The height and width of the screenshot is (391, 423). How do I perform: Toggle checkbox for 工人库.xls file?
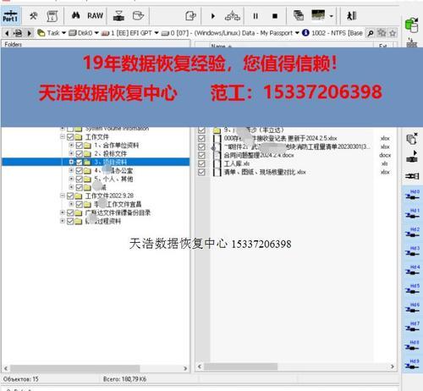(x=201, y=163)
